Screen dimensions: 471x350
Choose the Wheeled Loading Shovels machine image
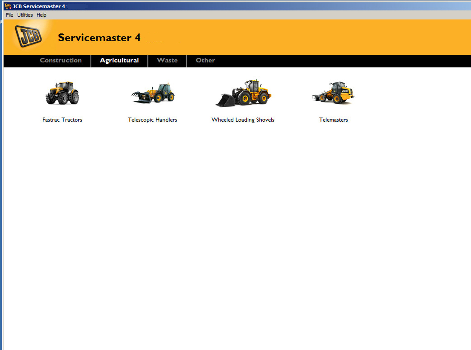point(243,93)
